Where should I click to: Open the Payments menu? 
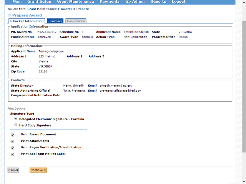tap(110, 2)
